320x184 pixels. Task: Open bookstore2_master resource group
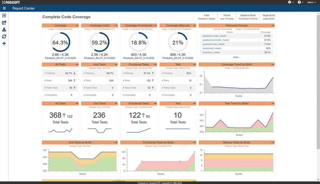pyautogui.click(x=212, y=48)
